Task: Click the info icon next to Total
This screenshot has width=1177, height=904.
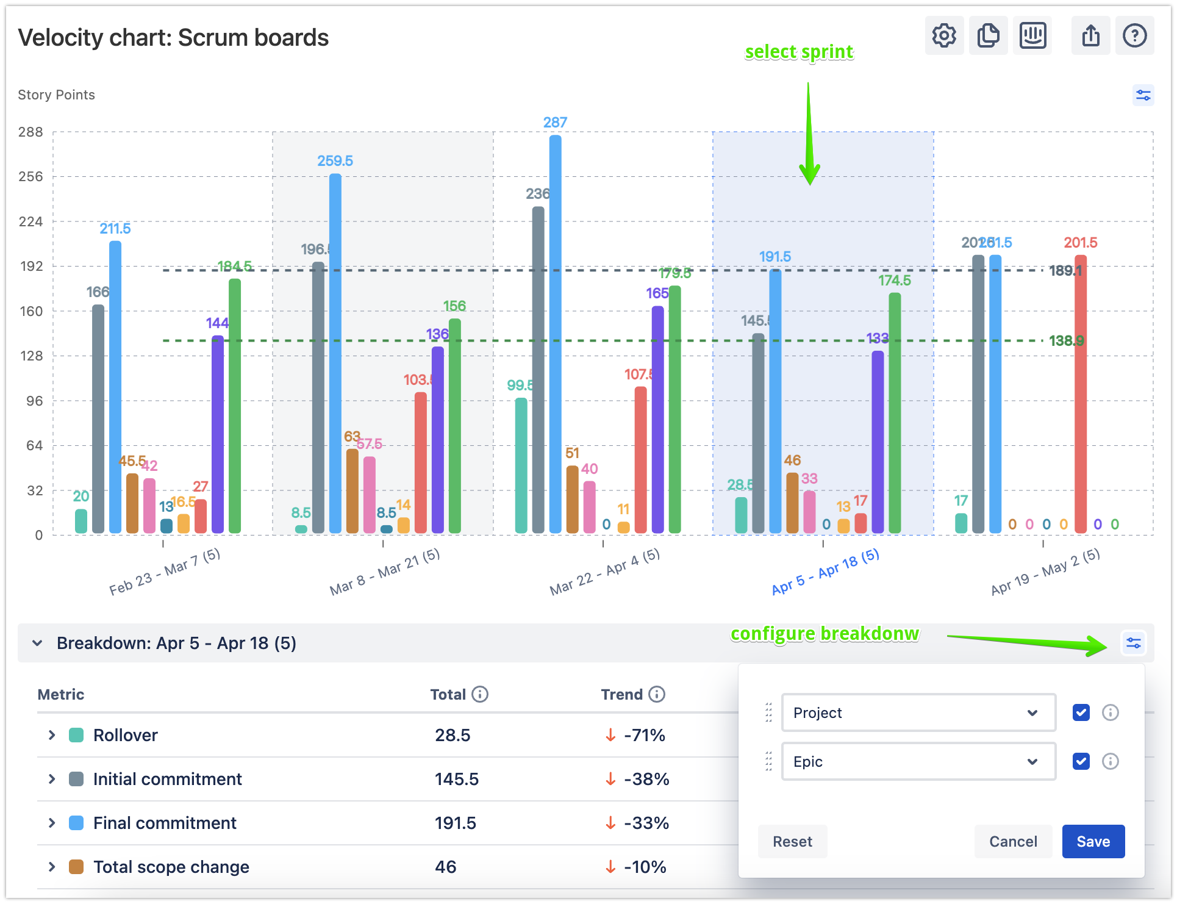Action: tap(481, 694)
